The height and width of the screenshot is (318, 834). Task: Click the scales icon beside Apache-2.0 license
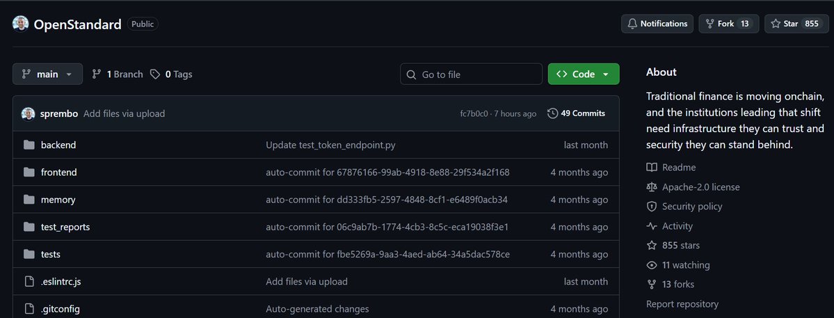coord(652,187)
